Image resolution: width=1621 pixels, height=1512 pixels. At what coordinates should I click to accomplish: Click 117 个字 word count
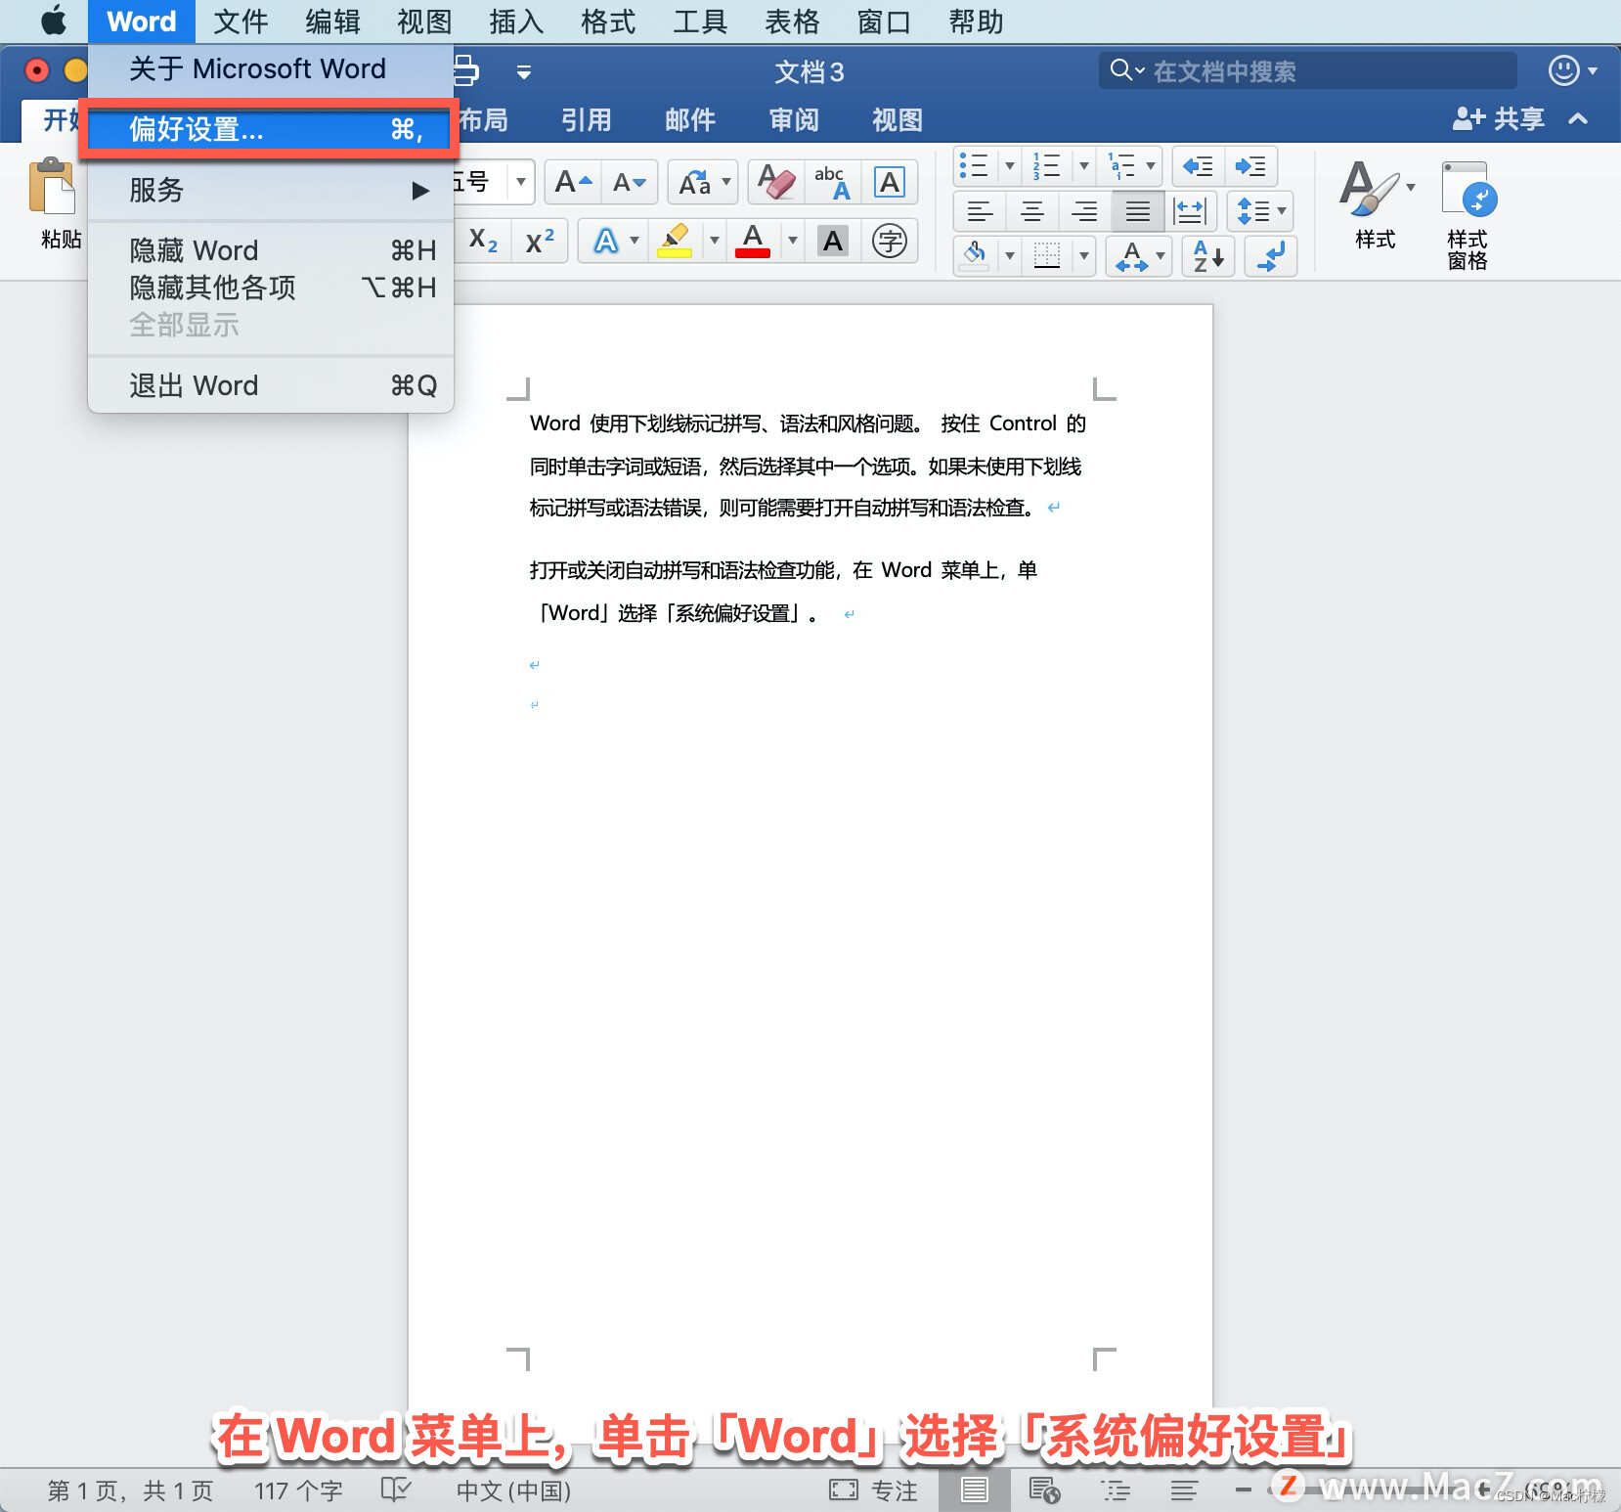(298, 1490)
